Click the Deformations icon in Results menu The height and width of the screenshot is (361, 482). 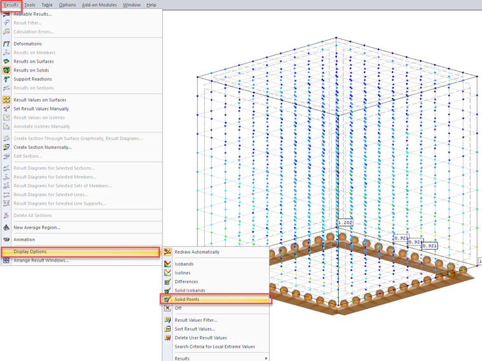pyautogui.click(x=6, y=44)
